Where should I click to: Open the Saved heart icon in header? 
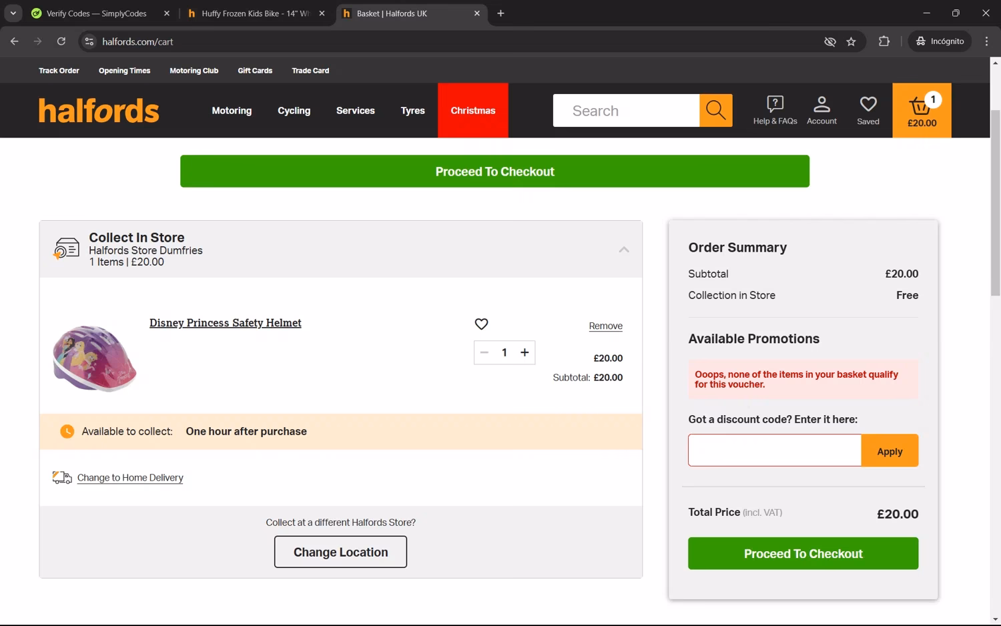coord(868,110)
